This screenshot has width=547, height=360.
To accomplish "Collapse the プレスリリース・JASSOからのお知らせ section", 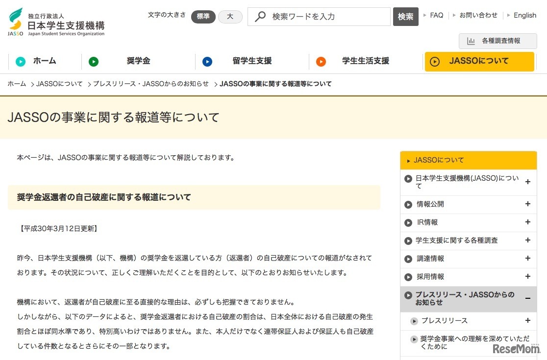I will point(528,297).
